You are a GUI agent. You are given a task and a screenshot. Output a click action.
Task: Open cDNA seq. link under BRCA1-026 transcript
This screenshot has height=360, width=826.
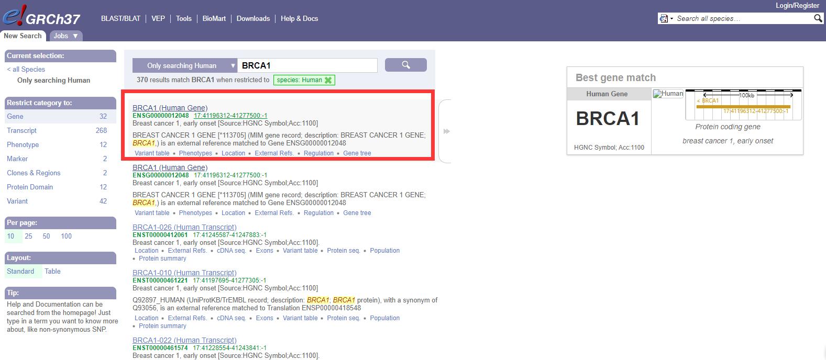point(232,251)
